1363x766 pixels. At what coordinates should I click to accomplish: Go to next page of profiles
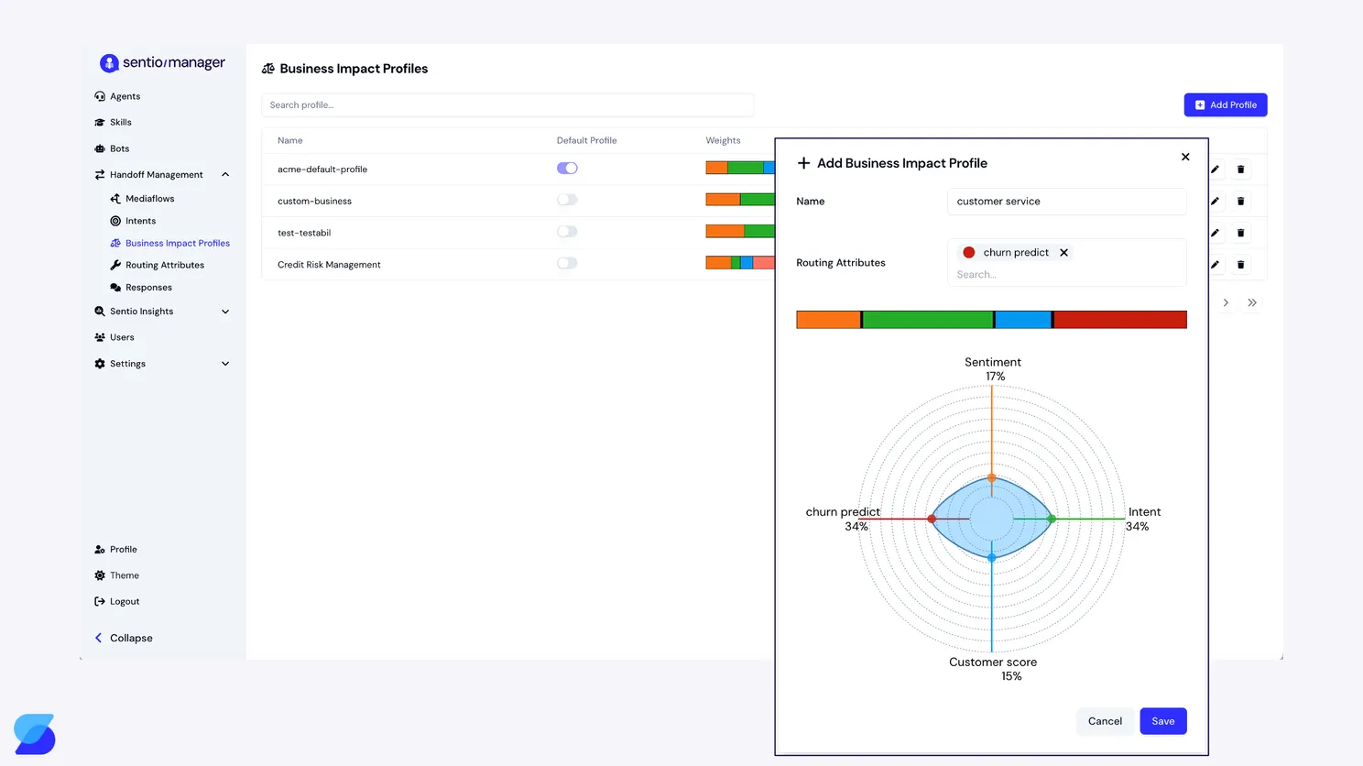pyautogui.click(x=1226, y=302)
